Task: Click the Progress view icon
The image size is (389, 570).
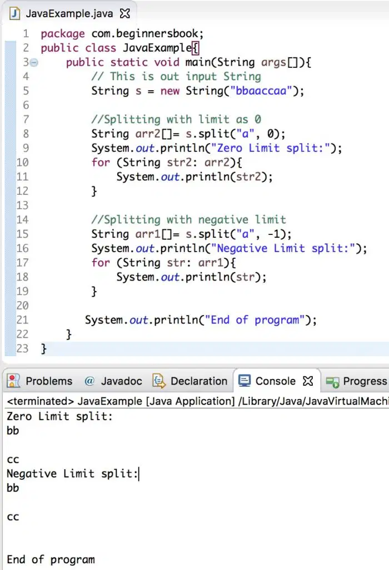Action: click(x=332, y=381)
